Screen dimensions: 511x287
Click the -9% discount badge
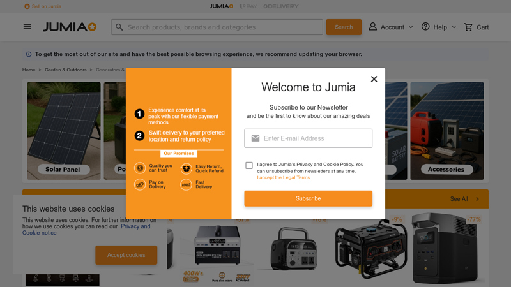pos(397,219)
